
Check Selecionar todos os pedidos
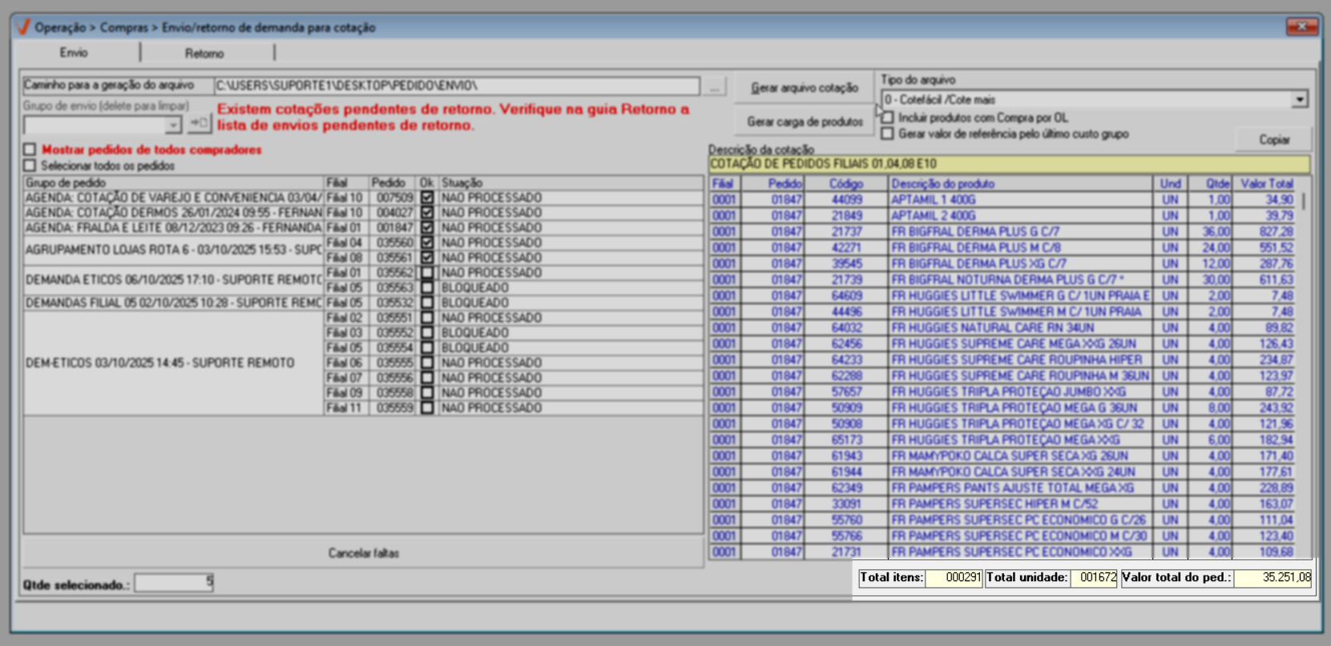(x=30, y=166)
